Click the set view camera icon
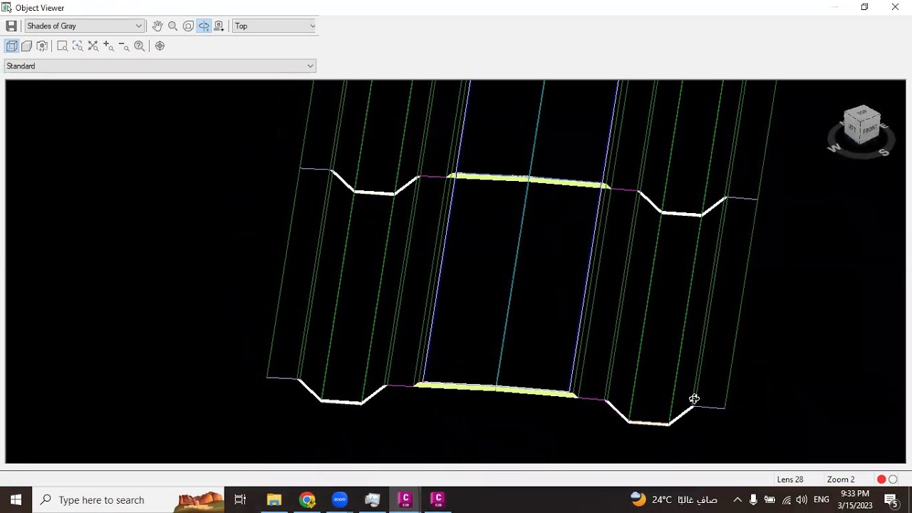Screen dimensions: 912x513 click(219, 26)
